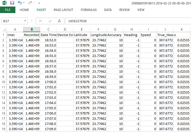The image size is (191, 132).
Task: Select column E header
Action: (82, 30)
